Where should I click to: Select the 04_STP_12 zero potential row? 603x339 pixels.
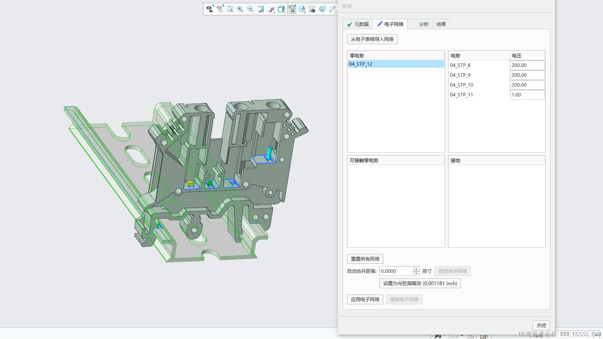click(396, 64)
